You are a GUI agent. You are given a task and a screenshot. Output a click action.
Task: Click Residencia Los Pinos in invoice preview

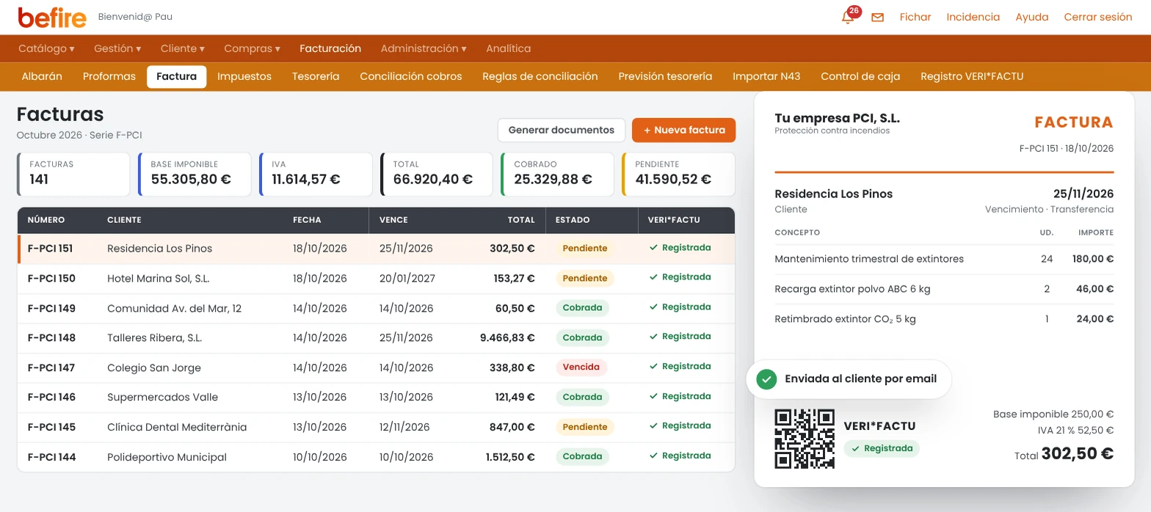click(x=834, y=194)
